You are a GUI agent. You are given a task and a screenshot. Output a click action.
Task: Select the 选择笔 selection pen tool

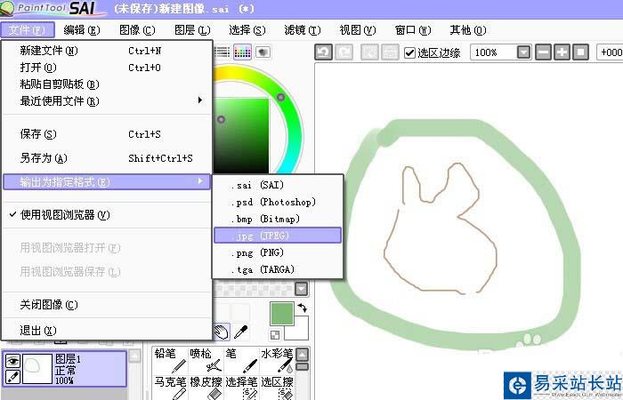pos(241,388)
